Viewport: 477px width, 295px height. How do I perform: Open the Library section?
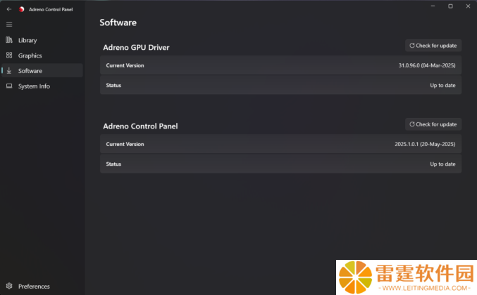(42, 40)
